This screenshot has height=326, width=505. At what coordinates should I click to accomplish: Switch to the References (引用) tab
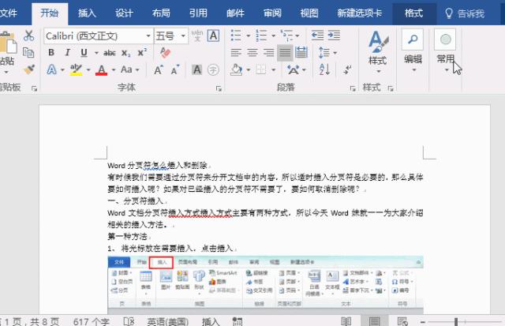point(198,13)
